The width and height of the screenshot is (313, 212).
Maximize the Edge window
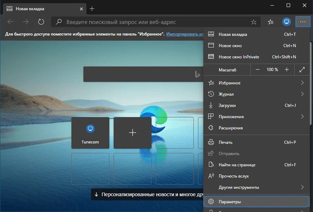click(x=288, y=5)
